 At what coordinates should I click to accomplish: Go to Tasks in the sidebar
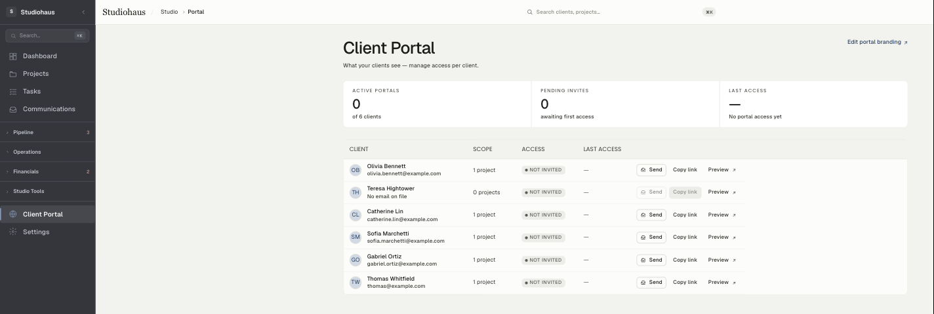pyautogui.click(x=47, y=92)
